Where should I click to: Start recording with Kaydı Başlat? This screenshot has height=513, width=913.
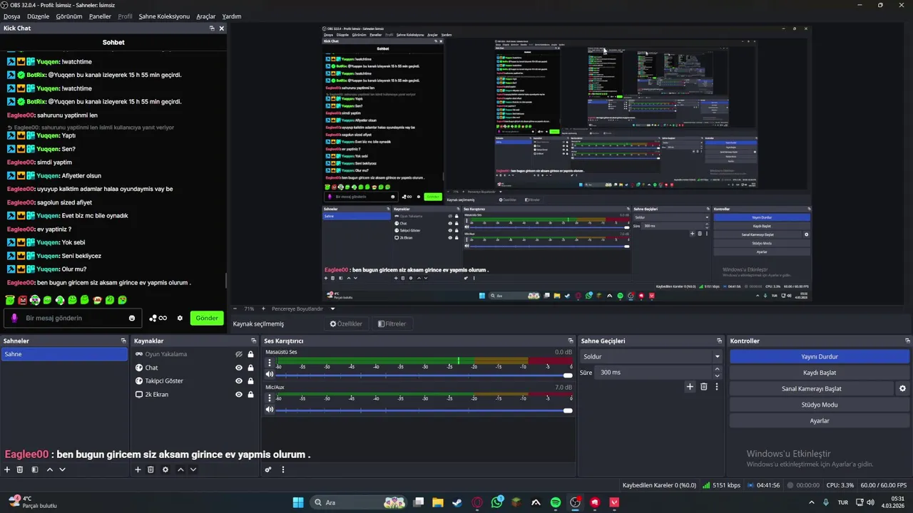(820, 373)
